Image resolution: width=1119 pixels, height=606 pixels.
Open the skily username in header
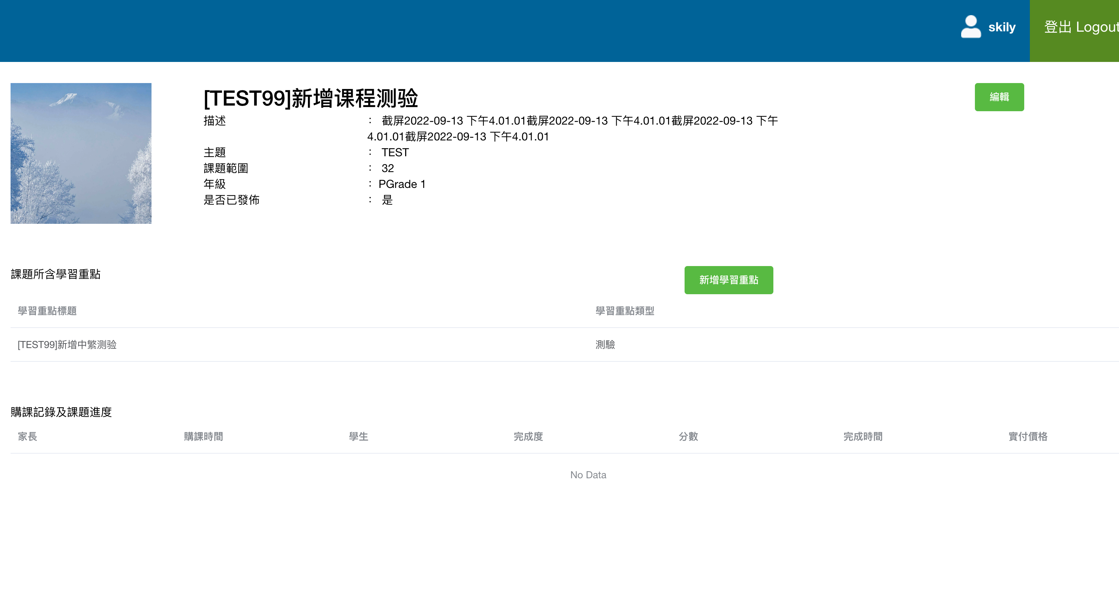[1002, 27]
